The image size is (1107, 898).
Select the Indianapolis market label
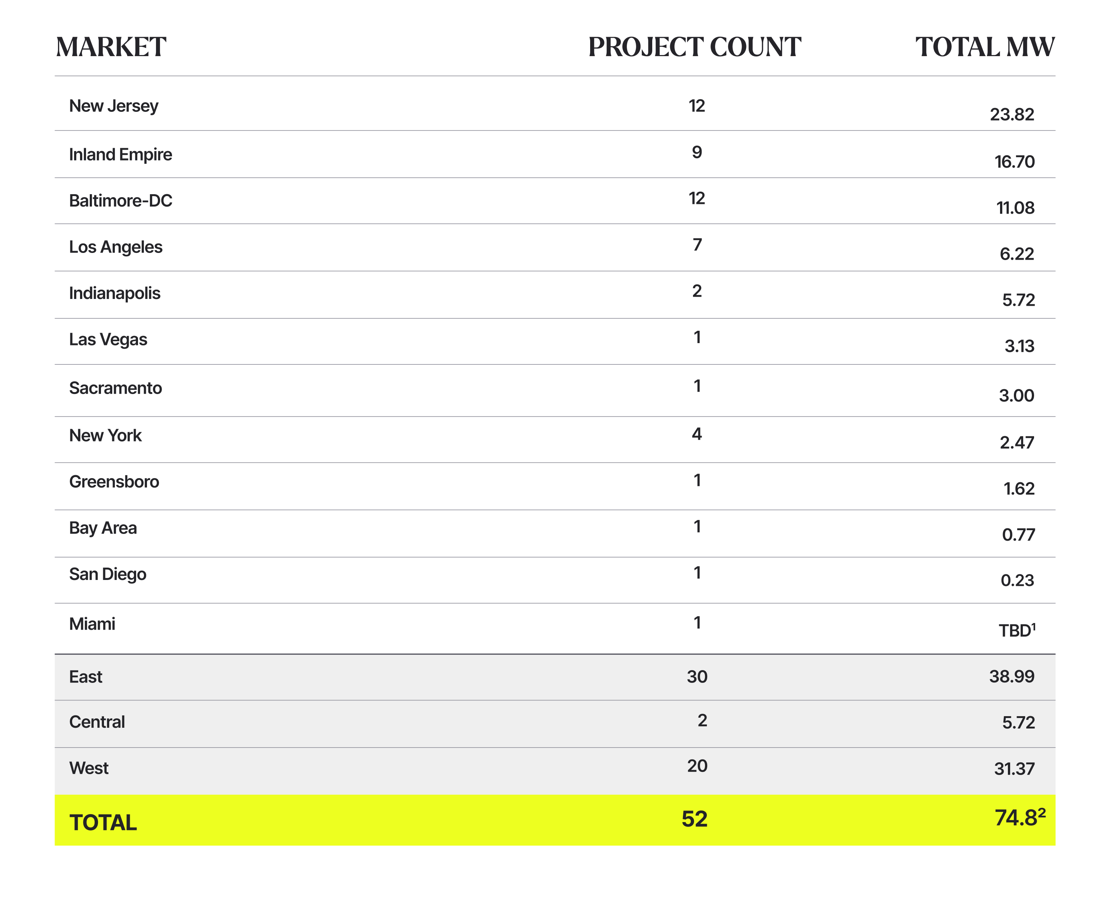pos(115,293)
